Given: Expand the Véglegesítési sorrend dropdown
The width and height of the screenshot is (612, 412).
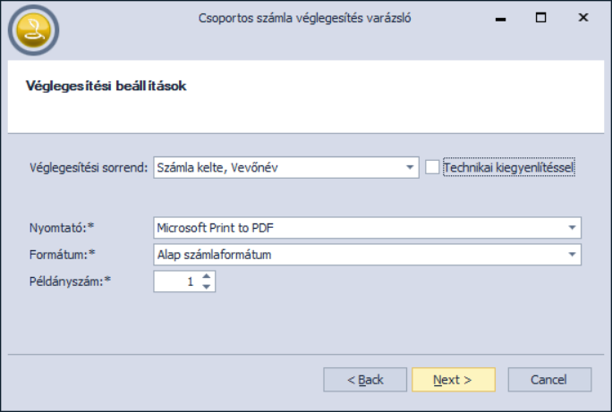Looking at the screenshot, I should click(410, 167).
